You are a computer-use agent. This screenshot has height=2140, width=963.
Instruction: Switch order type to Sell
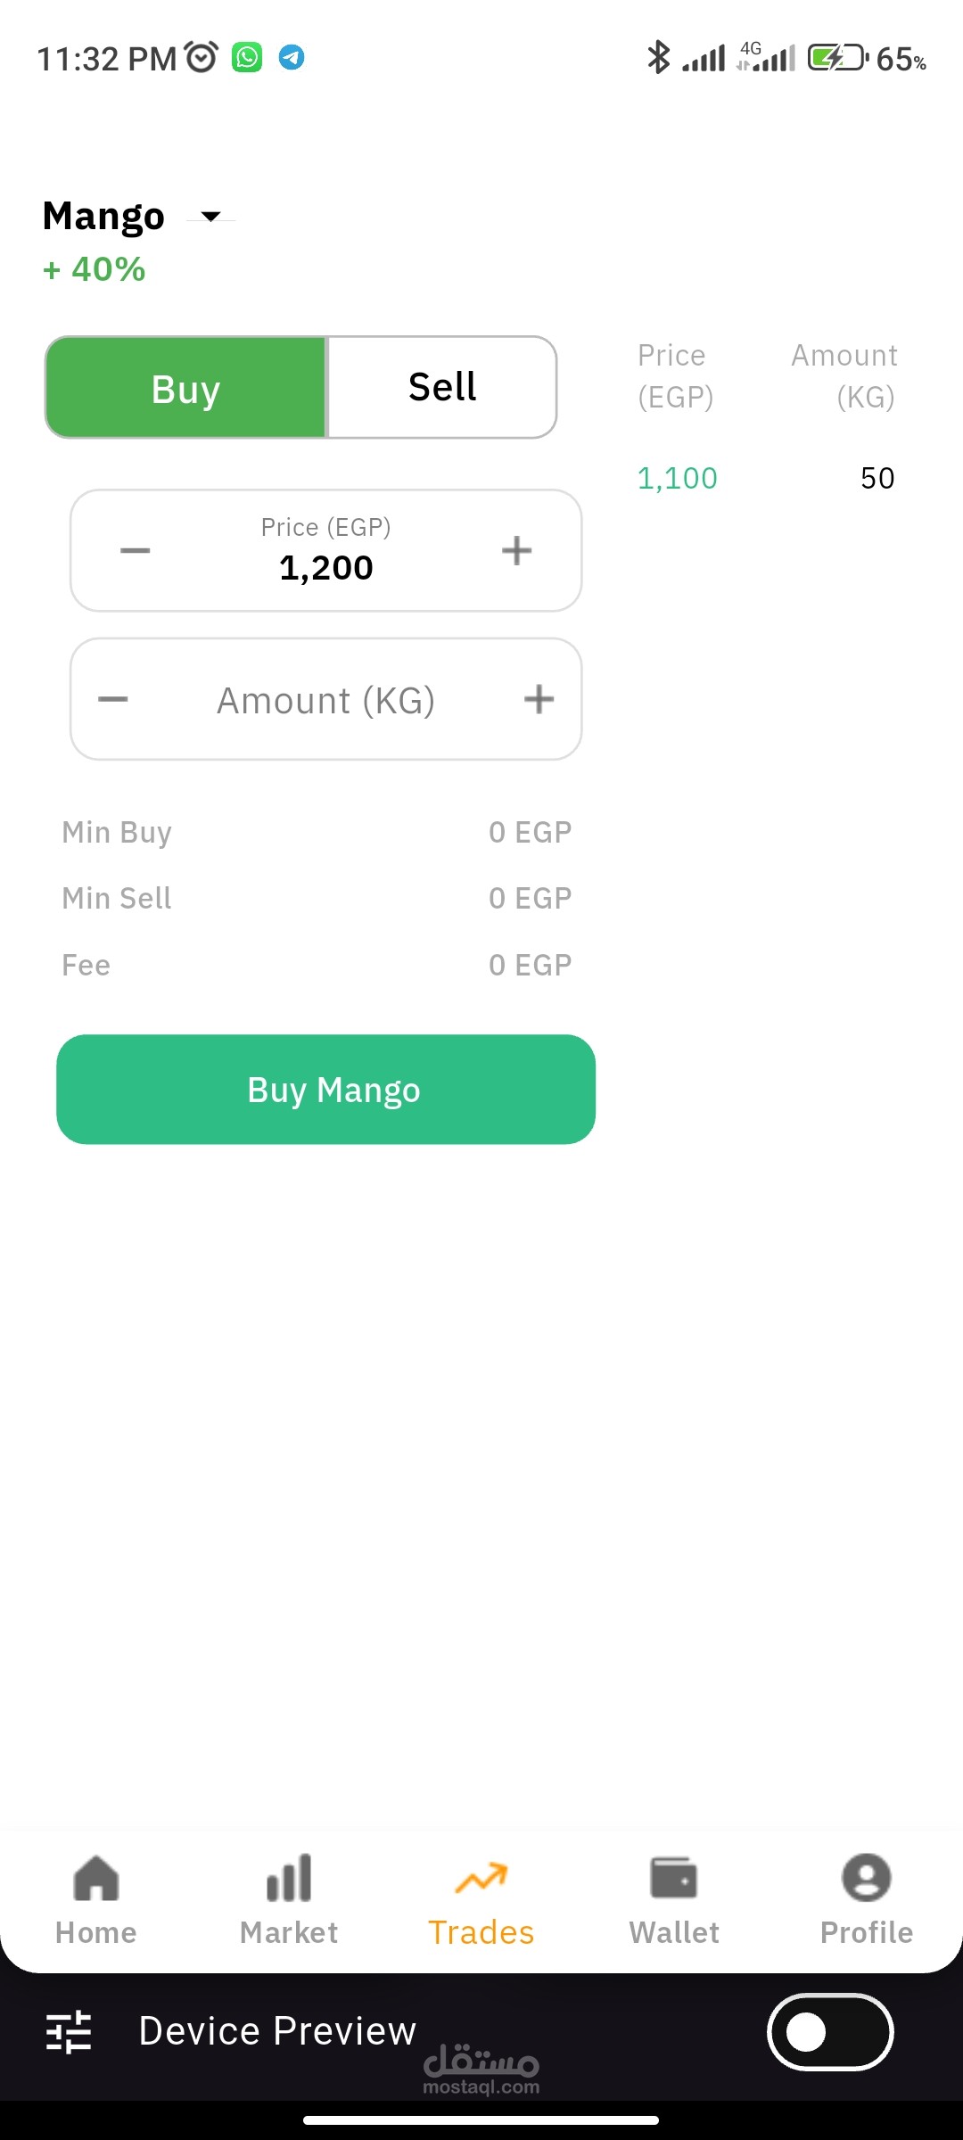442,387
